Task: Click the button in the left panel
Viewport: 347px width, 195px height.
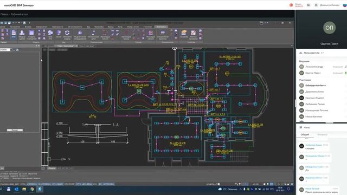Action: pyautogui.click(x=15, y=130)
